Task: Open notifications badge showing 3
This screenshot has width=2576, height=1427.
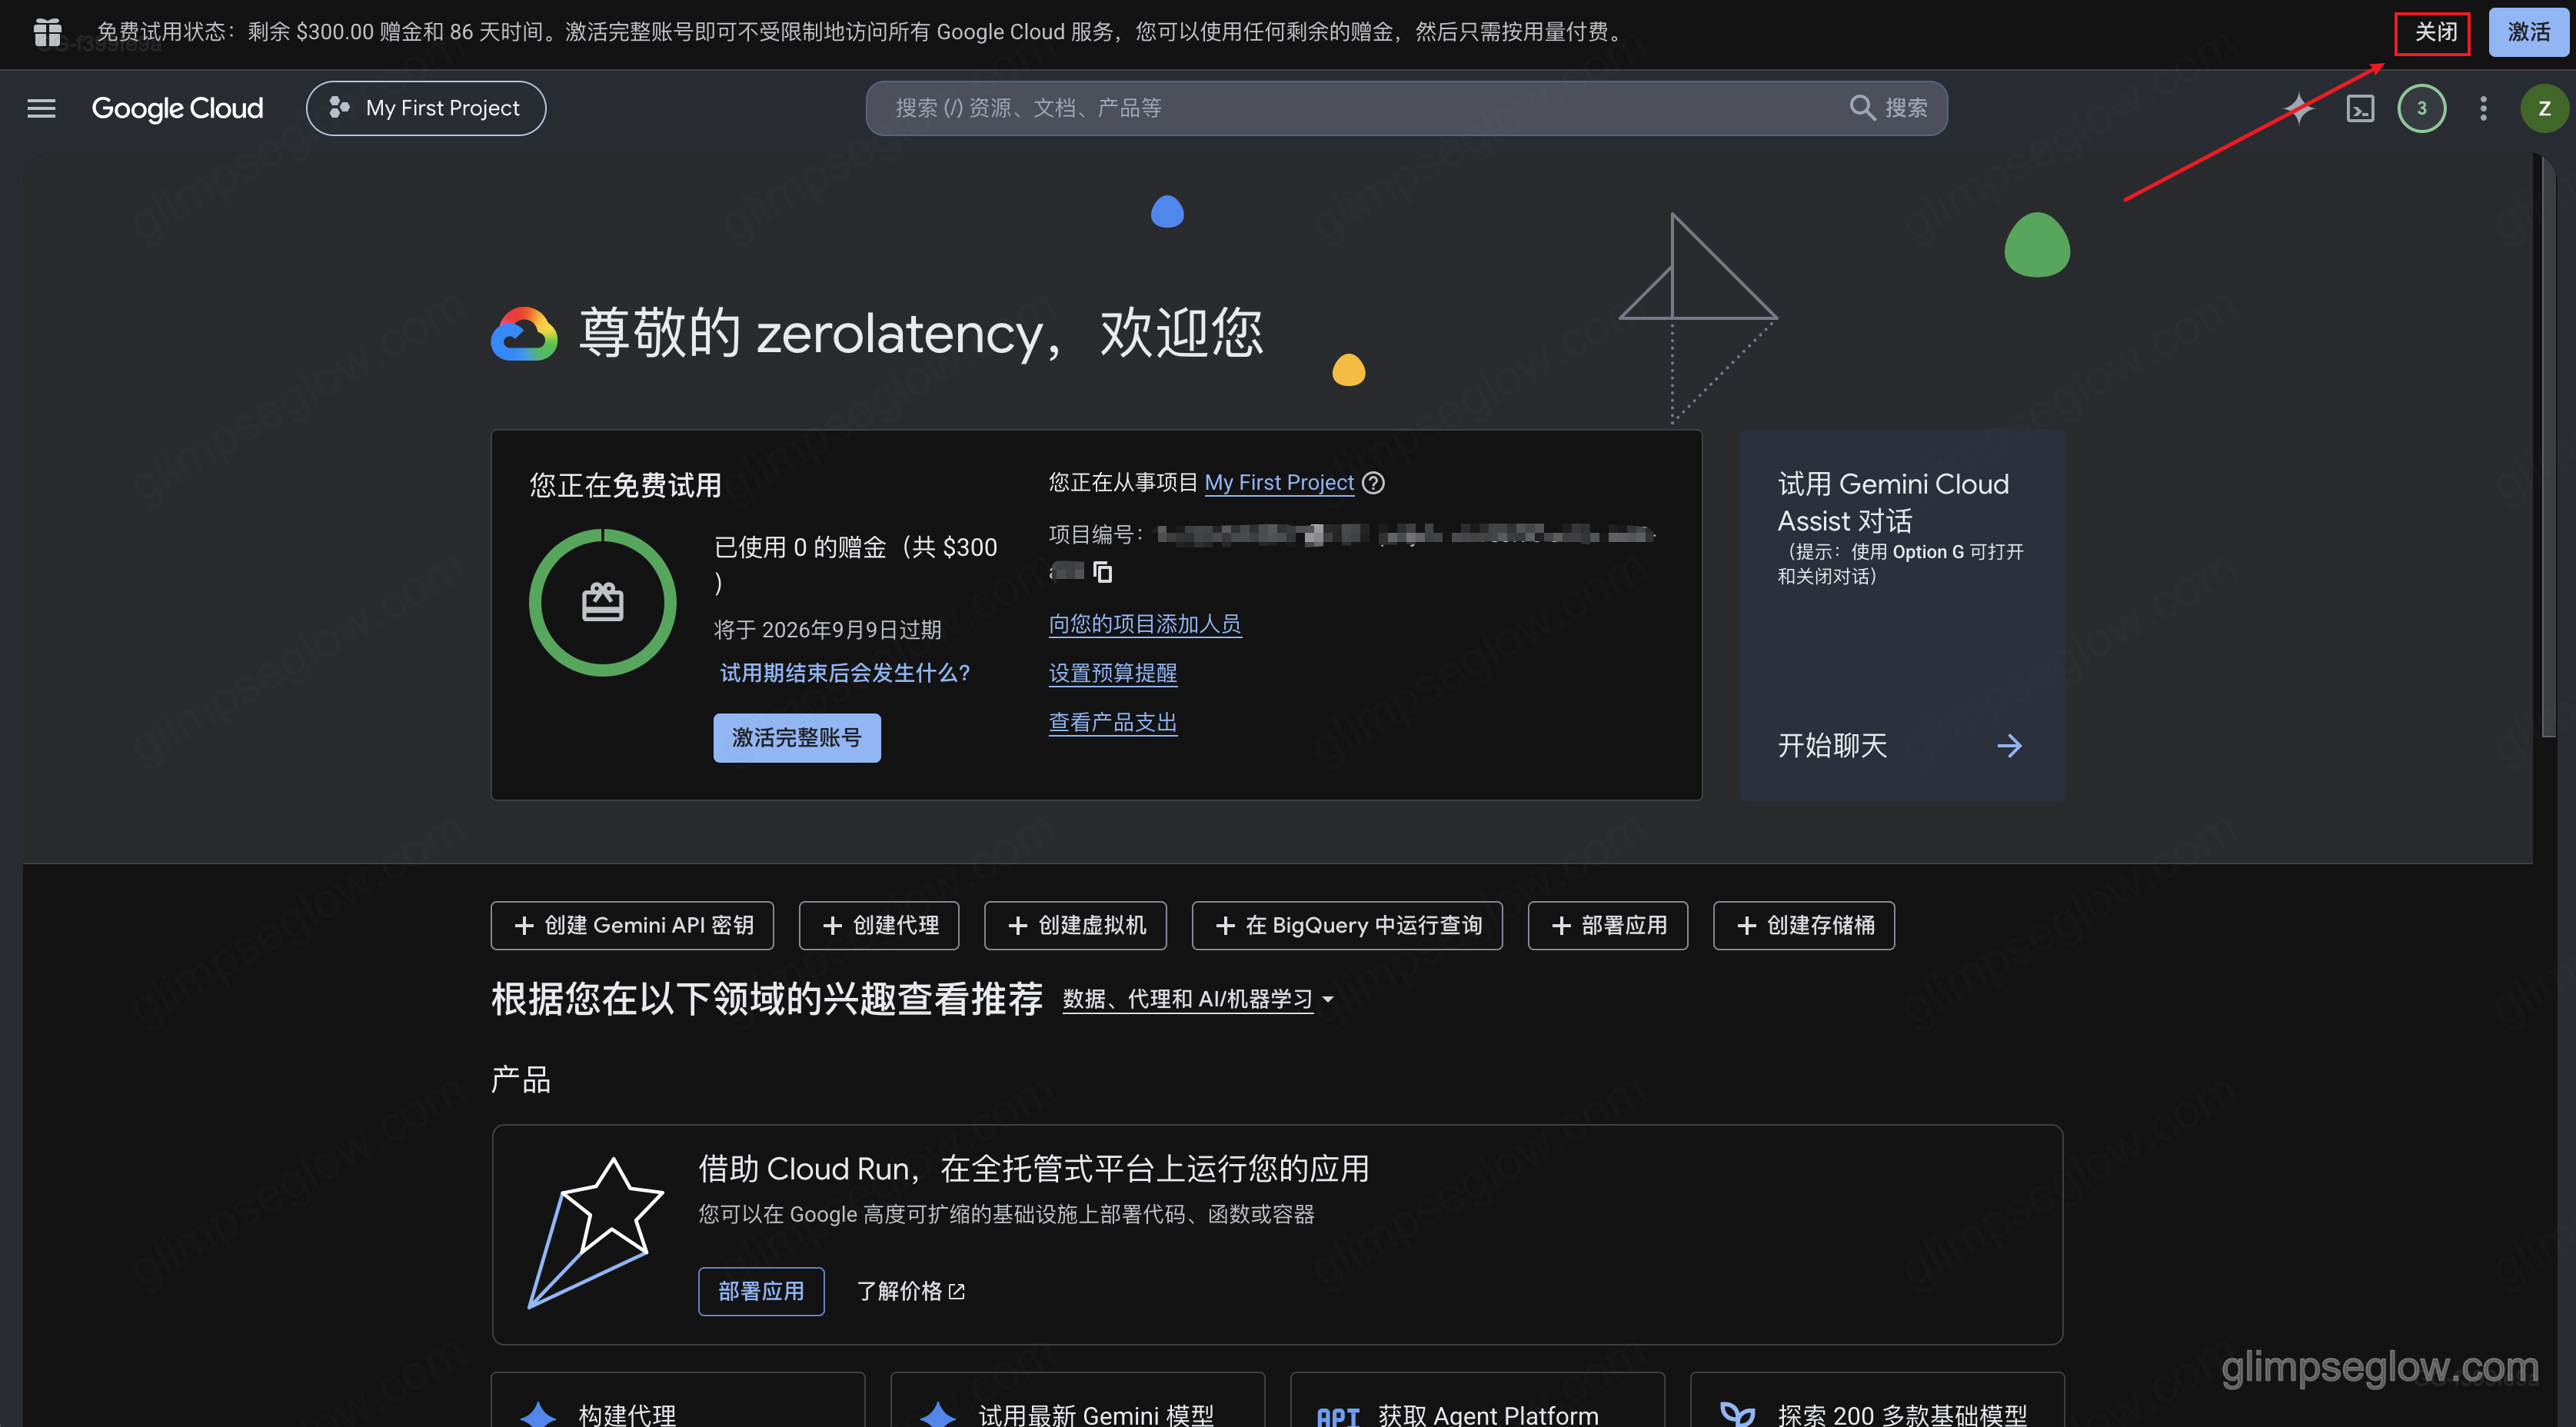Action: (x=2421, y=108)
